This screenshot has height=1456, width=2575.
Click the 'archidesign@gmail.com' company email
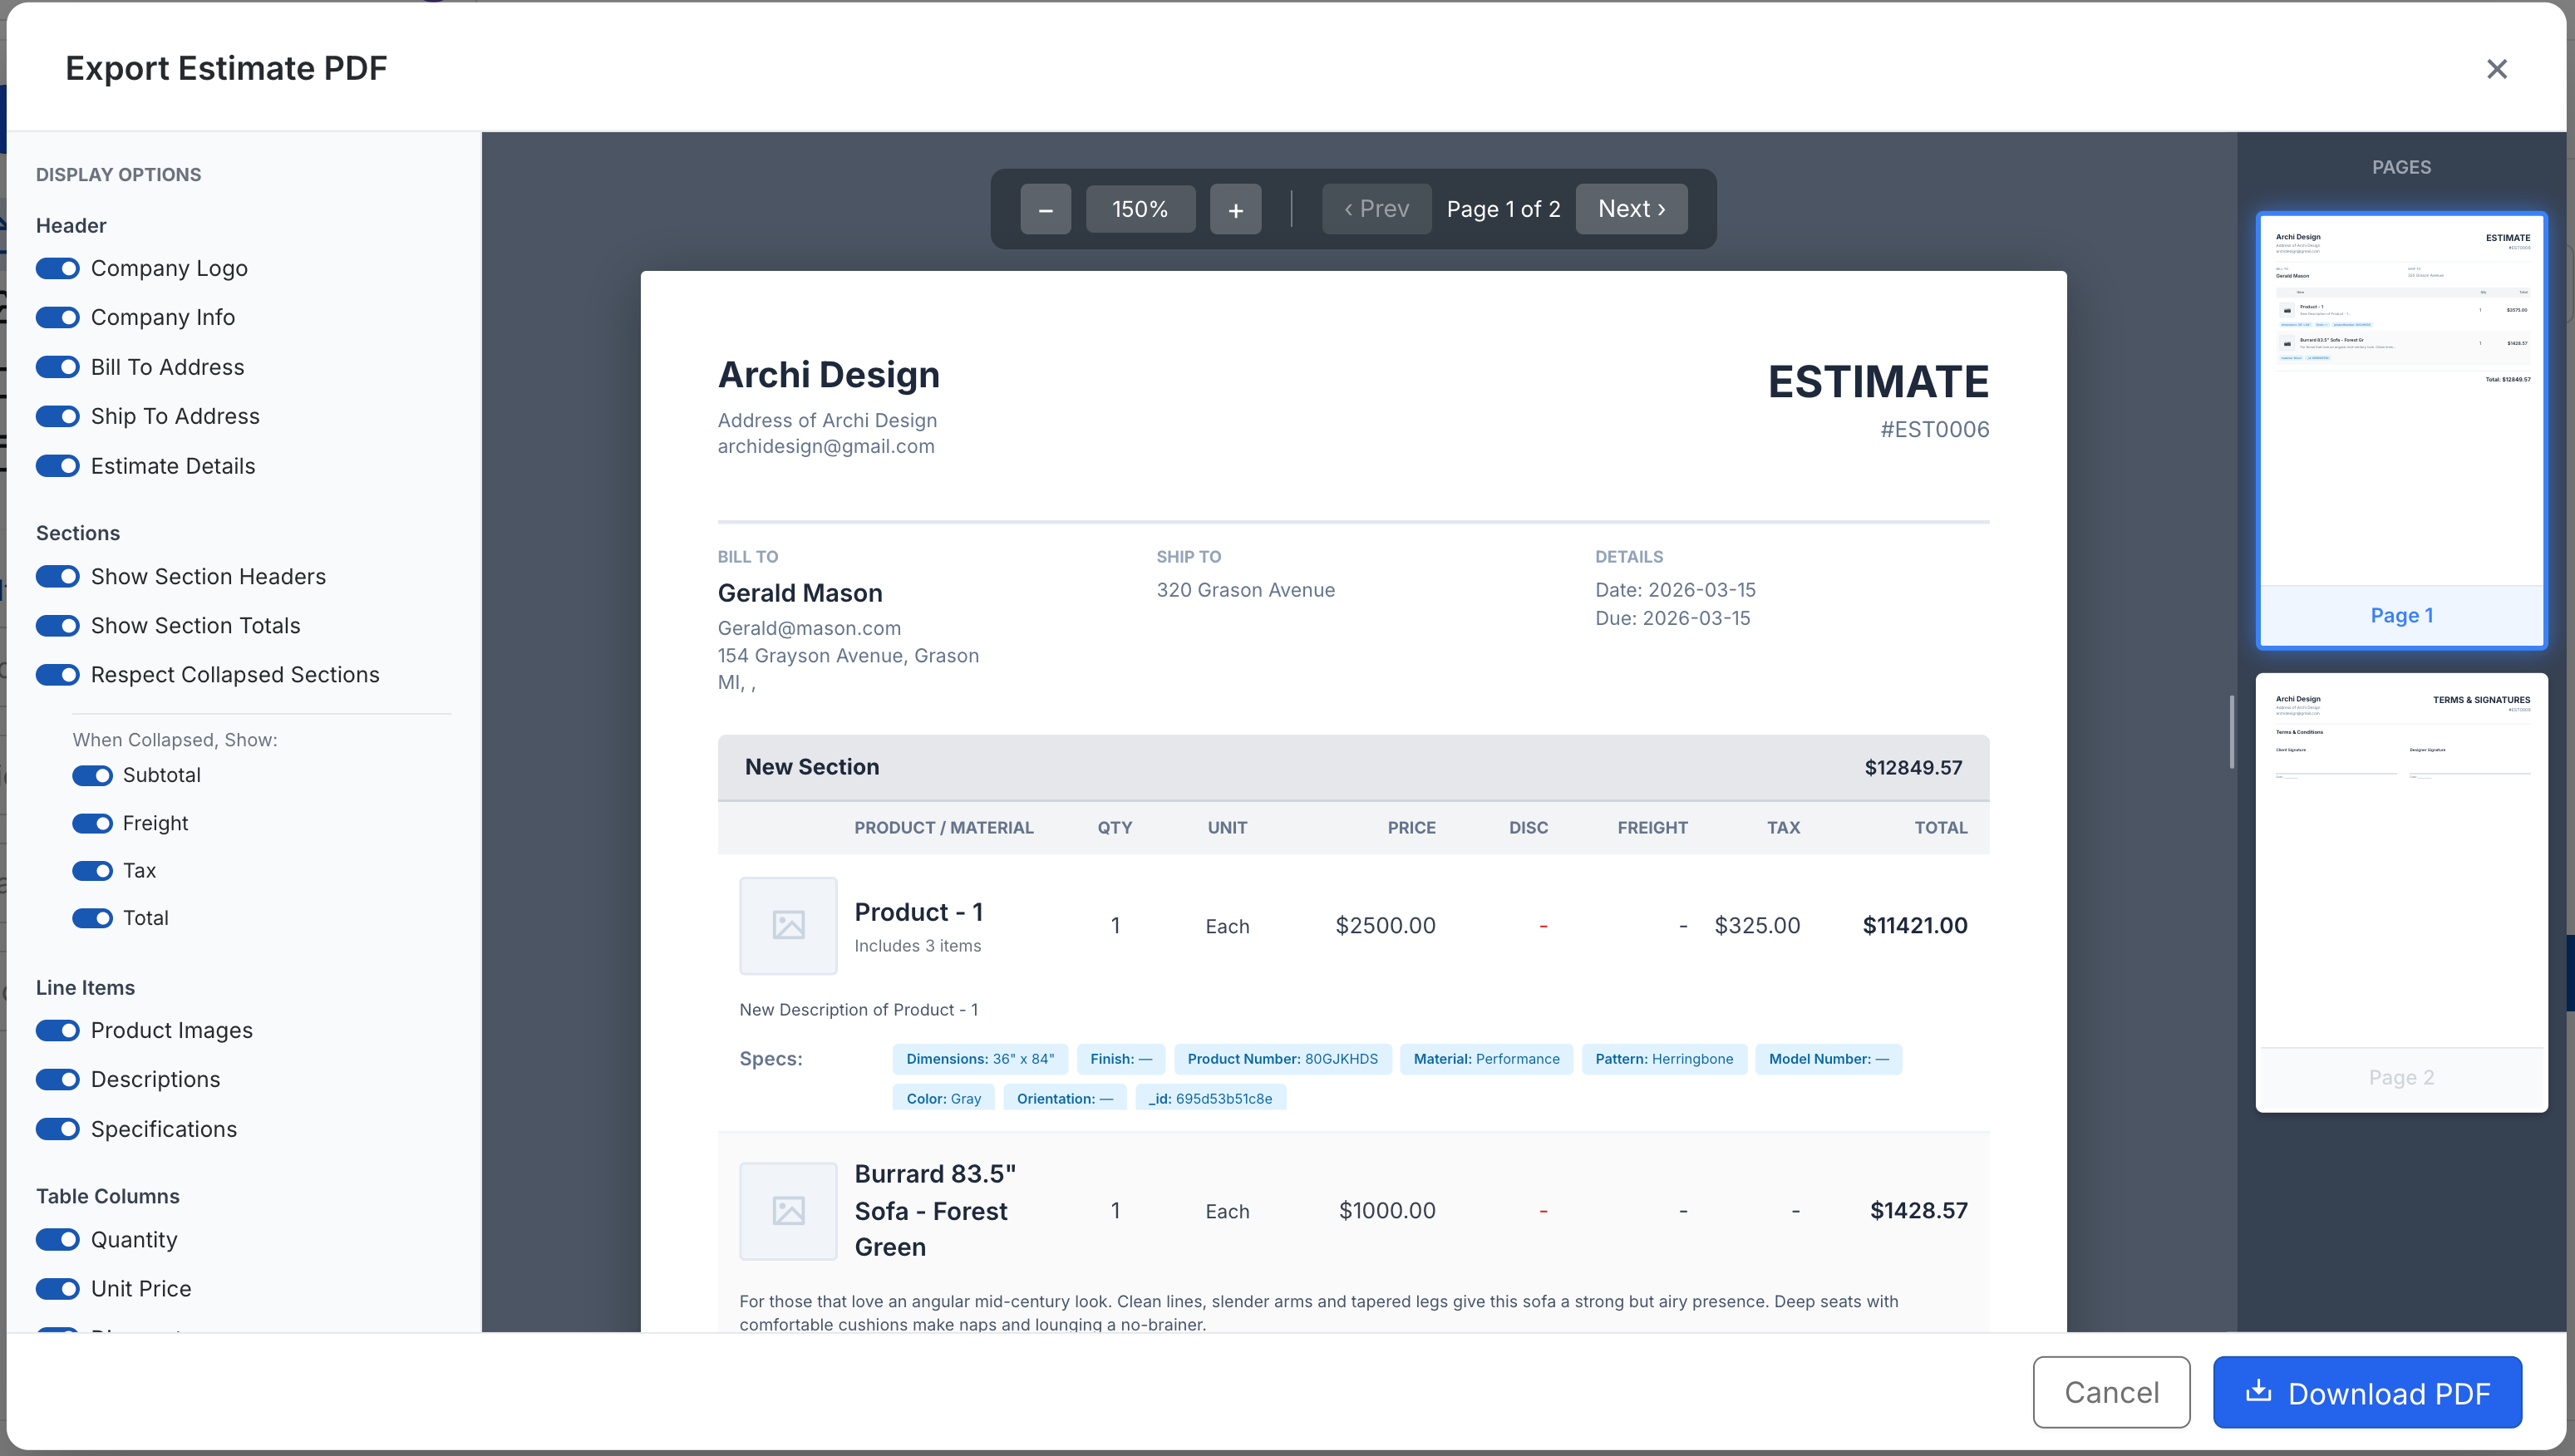(x=825, y=446)
